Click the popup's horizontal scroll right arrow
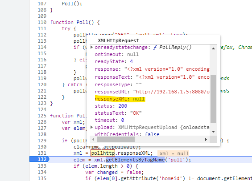This screenshot has height=181, width=252. [x=206, y=139]
